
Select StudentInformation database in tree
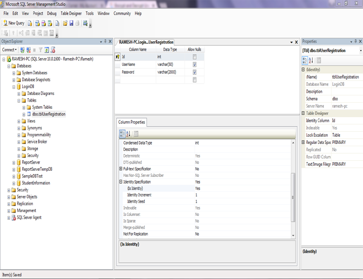(36, 183)
